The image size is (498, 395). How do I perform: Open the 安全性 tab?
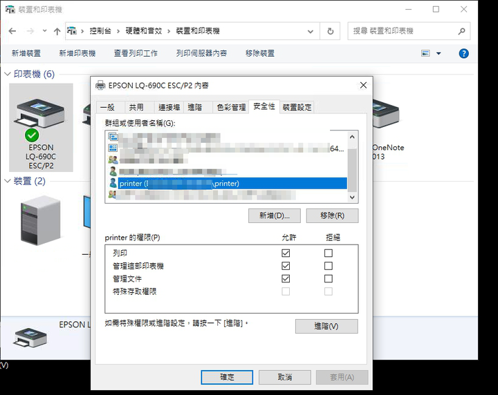click(264, 106)
